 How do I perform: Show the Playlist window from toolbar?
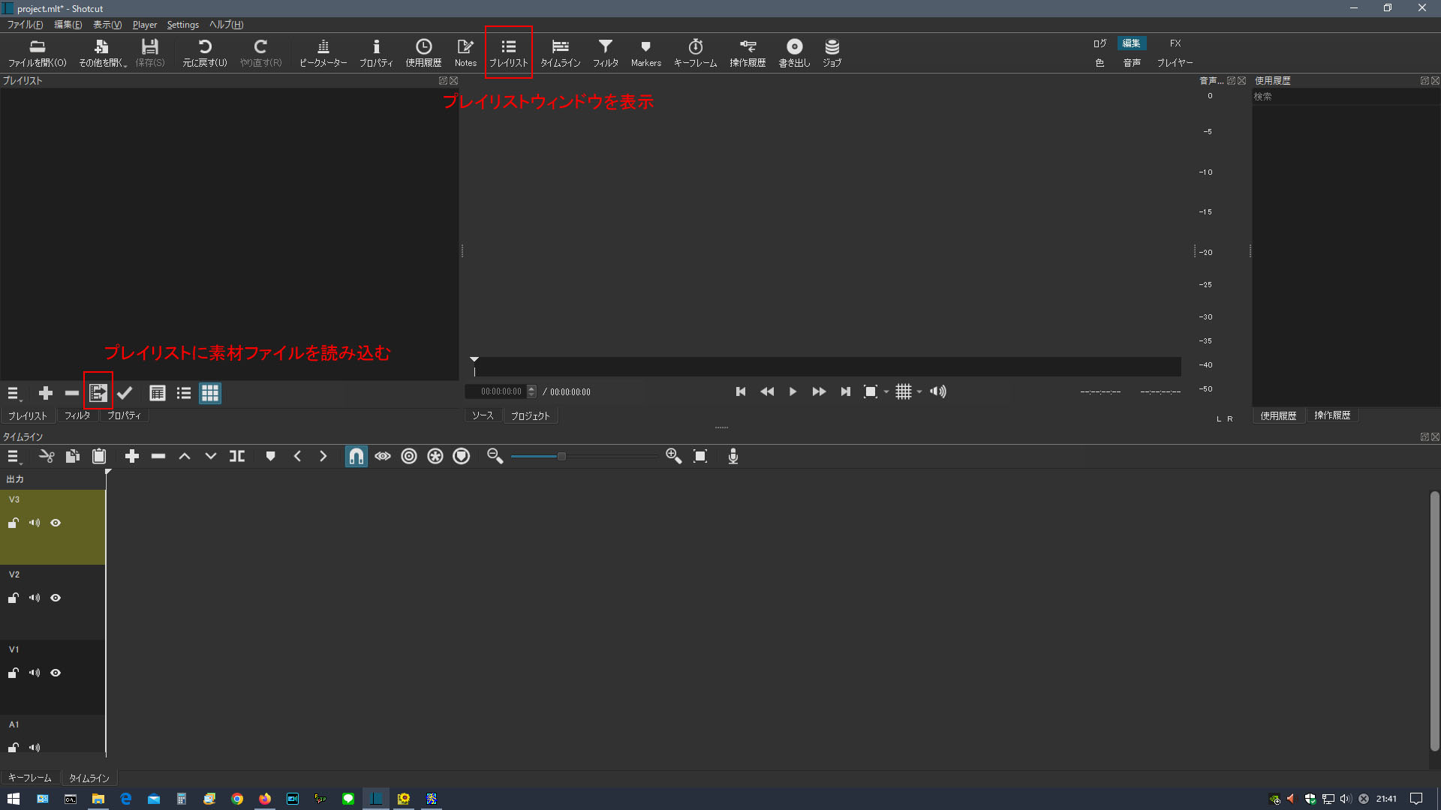point(509,53)
